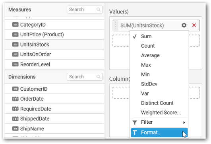Grab the drag handle on SUM(UnitsInStock)

116,25
